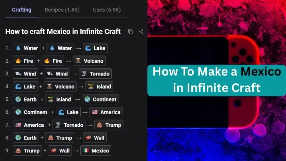Click the Island chip in step 5
This screenshot has height=161, width=286.
(59, 99)
